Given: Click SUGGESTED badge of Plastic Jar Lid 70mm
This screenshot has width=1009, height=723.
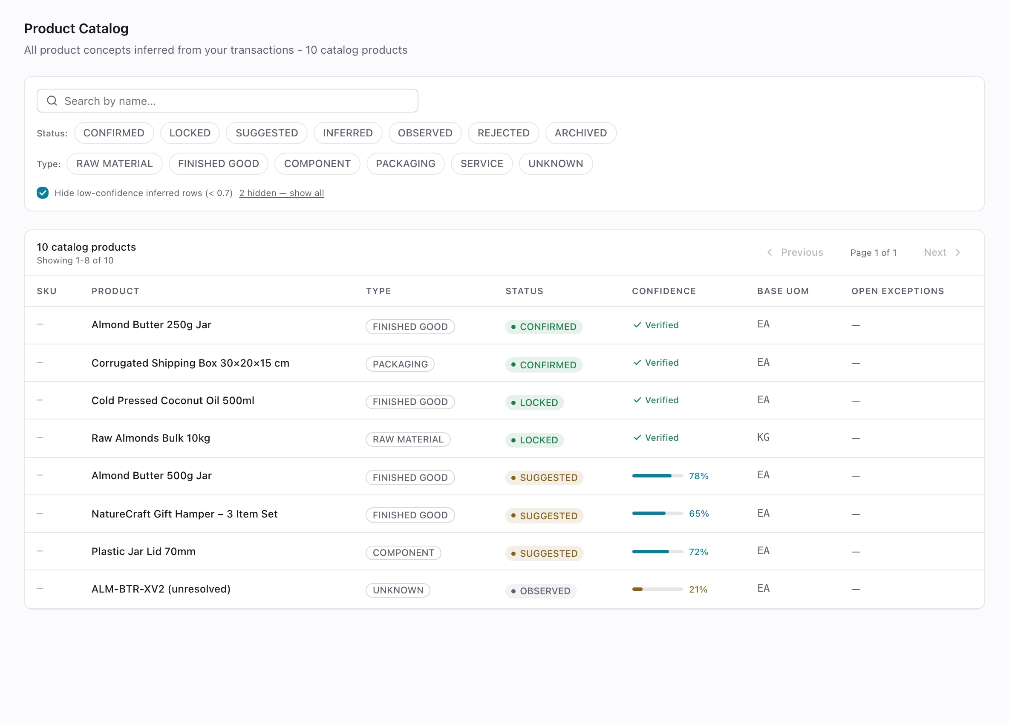Looking at the screenshot, I should (x=544, y=553).
